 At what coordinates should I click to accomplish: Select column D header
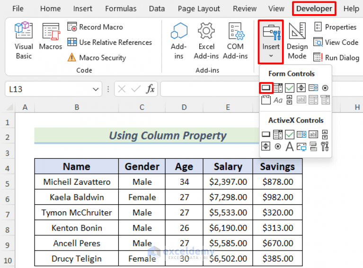coord(184,107)
